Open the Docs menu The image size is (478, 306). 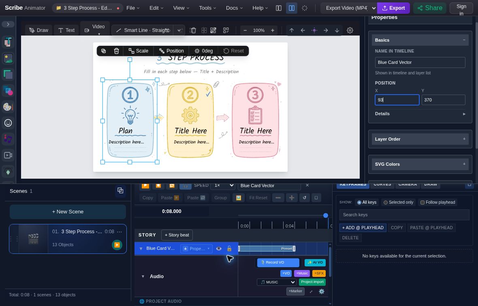(234, 8)
